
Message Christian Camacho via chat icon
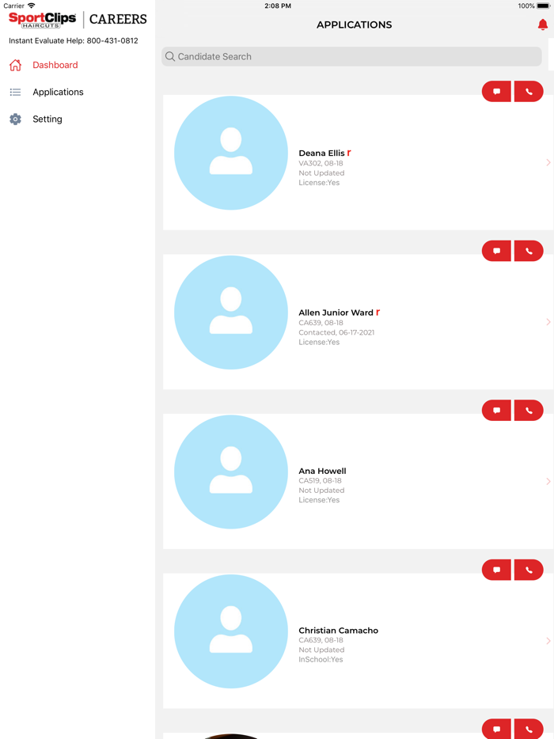pyautogui.click(x=496, y=570)
